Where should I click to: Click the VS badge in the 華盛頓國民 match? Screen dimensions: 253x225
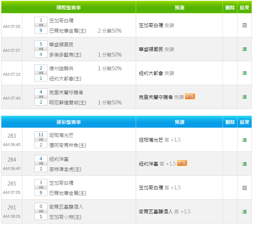[x=41, y=49]
